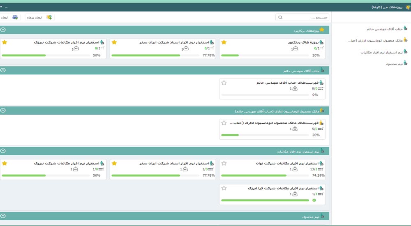Click the project icon on فهرست‌های جناب آقای مهندس حاتم card
Viewport: 411px width, 226px height.
click(321, 82)
